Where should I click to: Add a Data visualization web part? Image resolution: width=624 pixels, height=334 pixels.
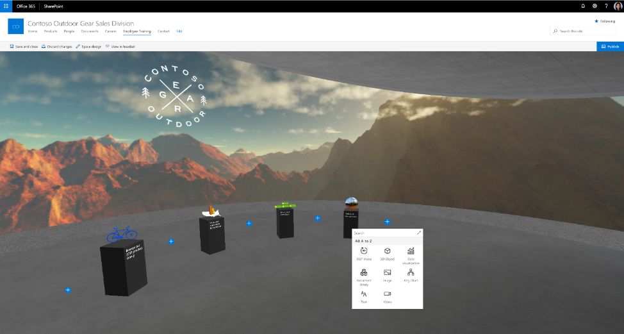coord(411,256)
